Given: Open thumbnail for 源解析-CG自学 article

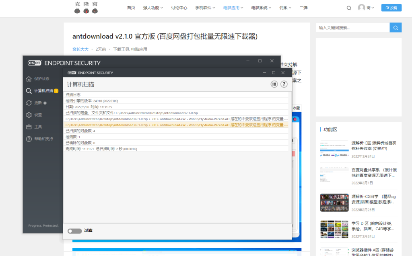Looking at the screenshot, I should pyautogui.click(x=334, y=203).
